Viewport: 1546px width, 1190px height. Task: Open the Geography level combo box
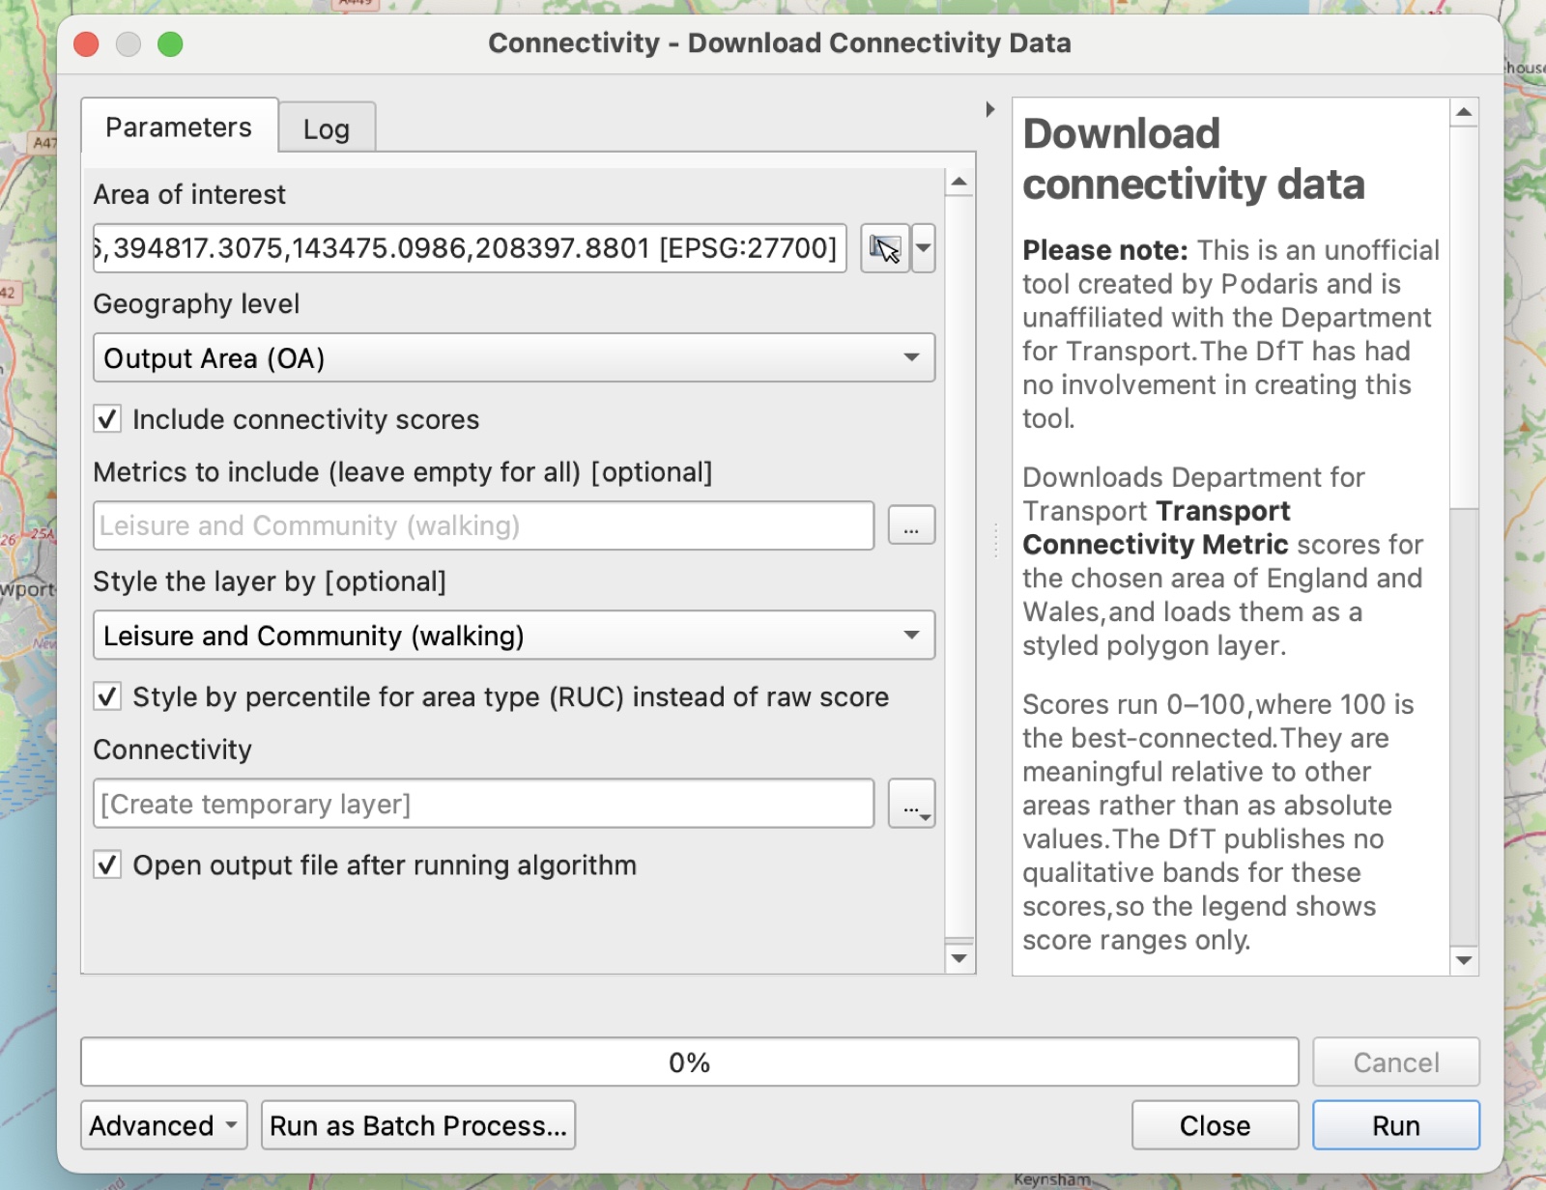pyautogui.click(x=514, y=357)
